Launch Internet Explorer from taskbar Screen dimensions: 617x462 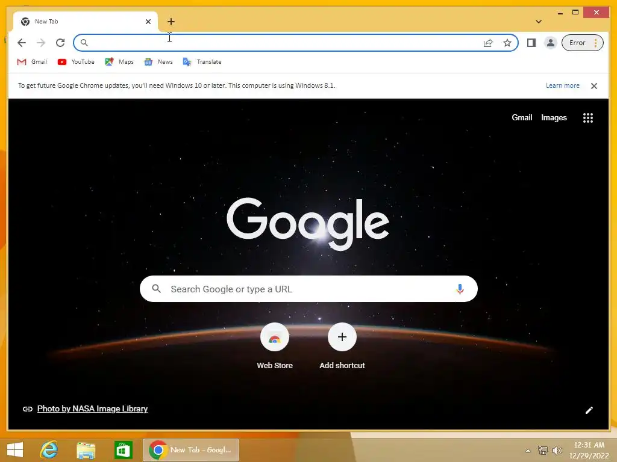pyautogui.click(x=49, y=450)
